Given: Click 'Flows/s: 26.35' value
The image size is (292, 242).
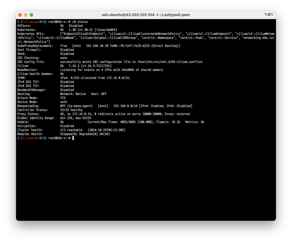Looking at the screenshot, I should 168,122.
